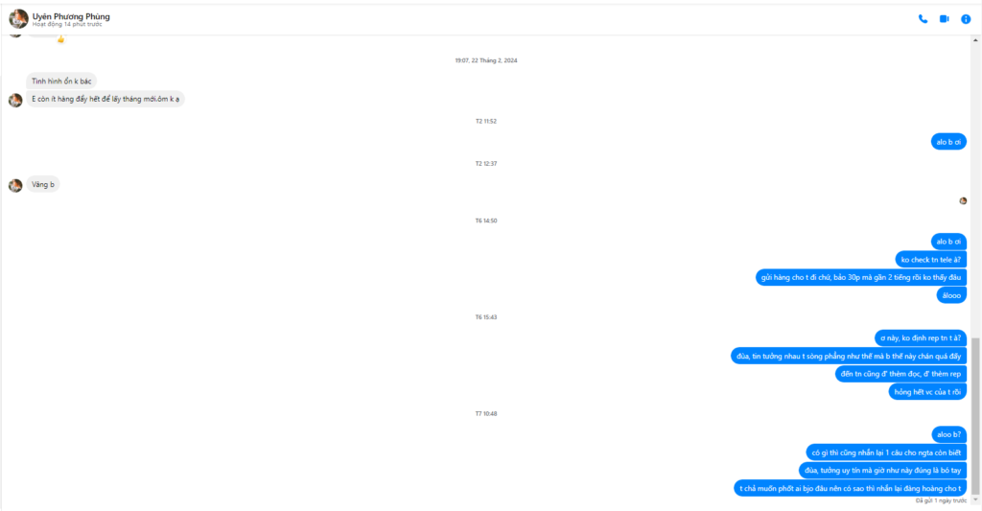Click the "ơ này, ko định rep tn t à?" message
Screen dimensions: 982x511
click(921, 338)
